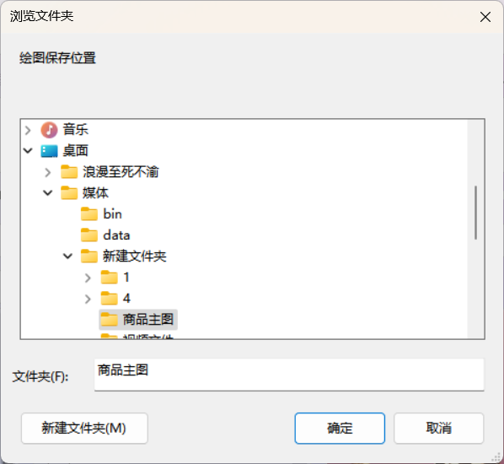Expand the 音乐 tree node
Image resolution: width=504 pixels, height=464 pixels.
tap(28, 130)
